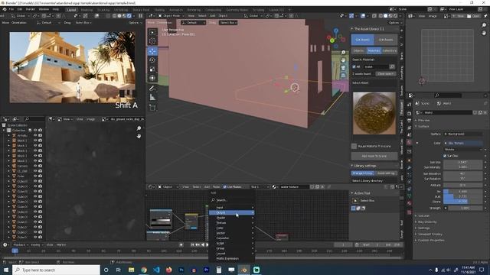Screen dimensions: 490x275
Task: Open the Render menu in top bar
Action: coord(31,9)
